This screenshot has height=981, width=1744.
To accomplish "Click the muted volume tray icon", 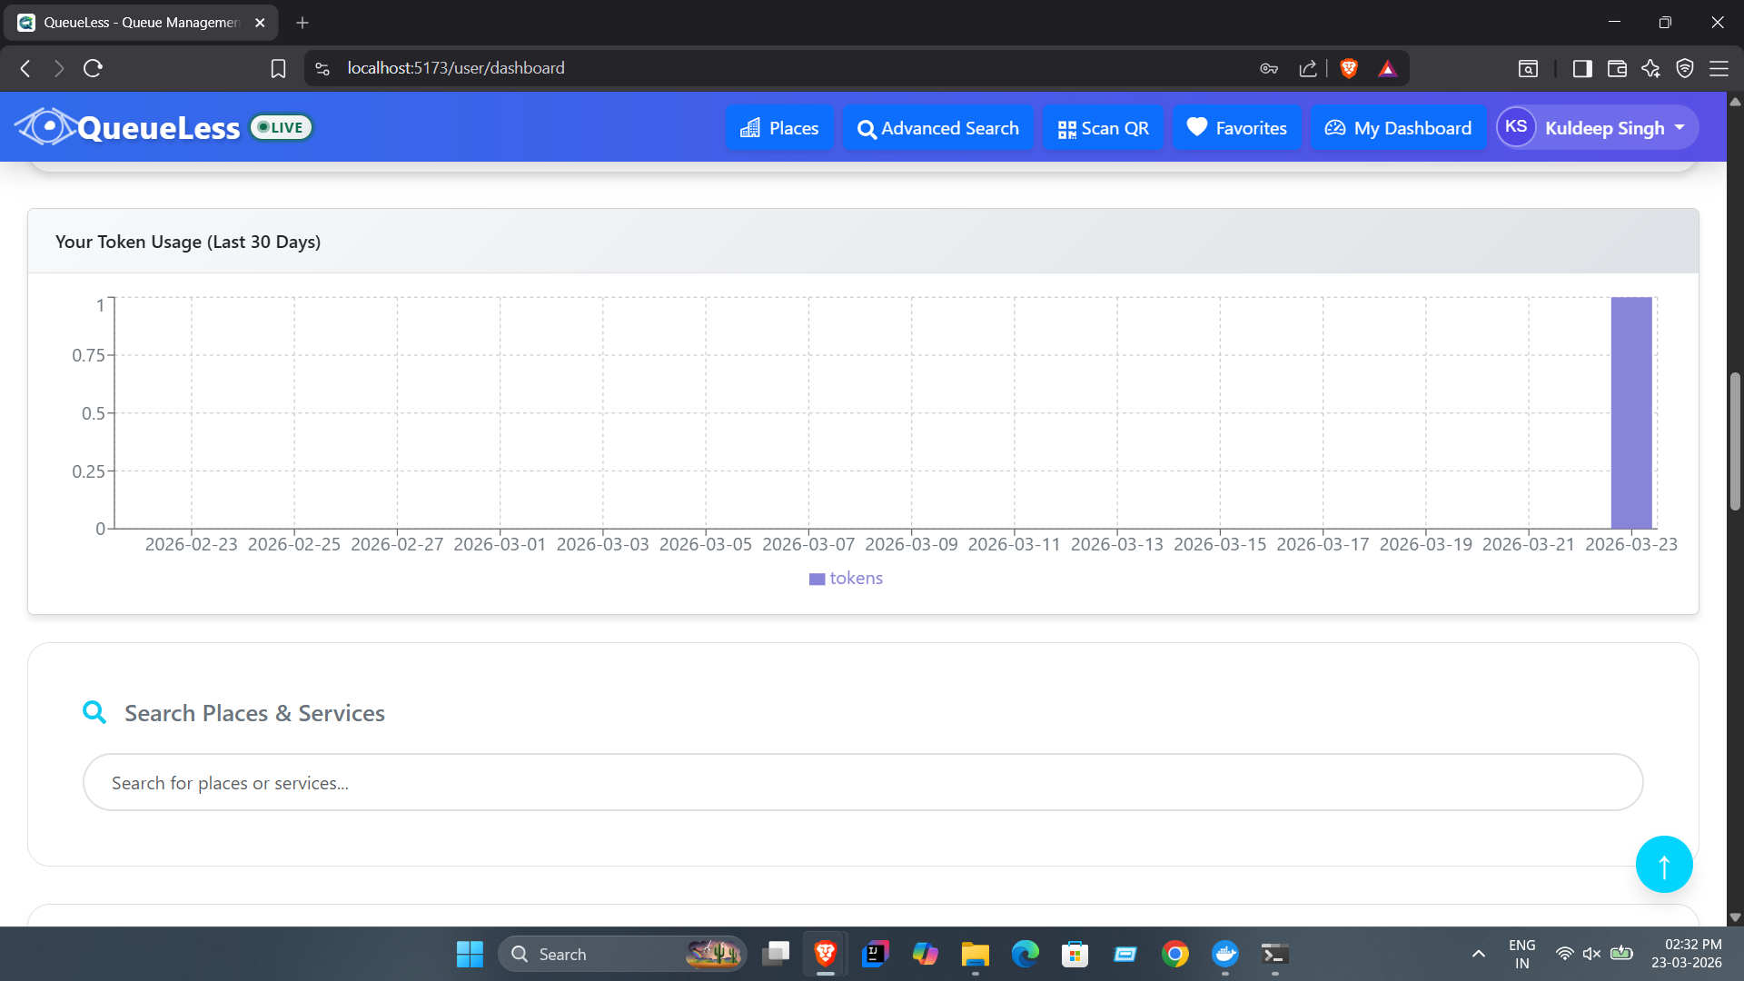I will (x=1591, y=954).
